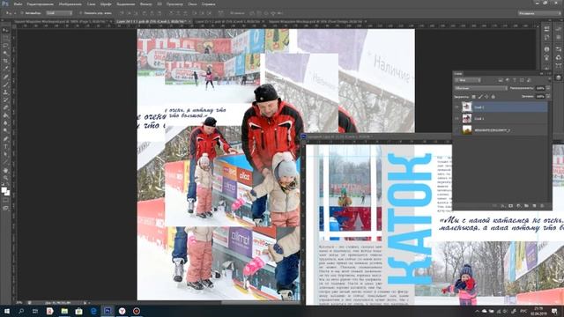
Task: Create a new layer in Layers panel
Action: point(534,205)
